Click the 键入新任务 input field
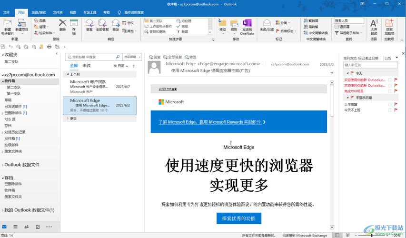 pos(370,65)
